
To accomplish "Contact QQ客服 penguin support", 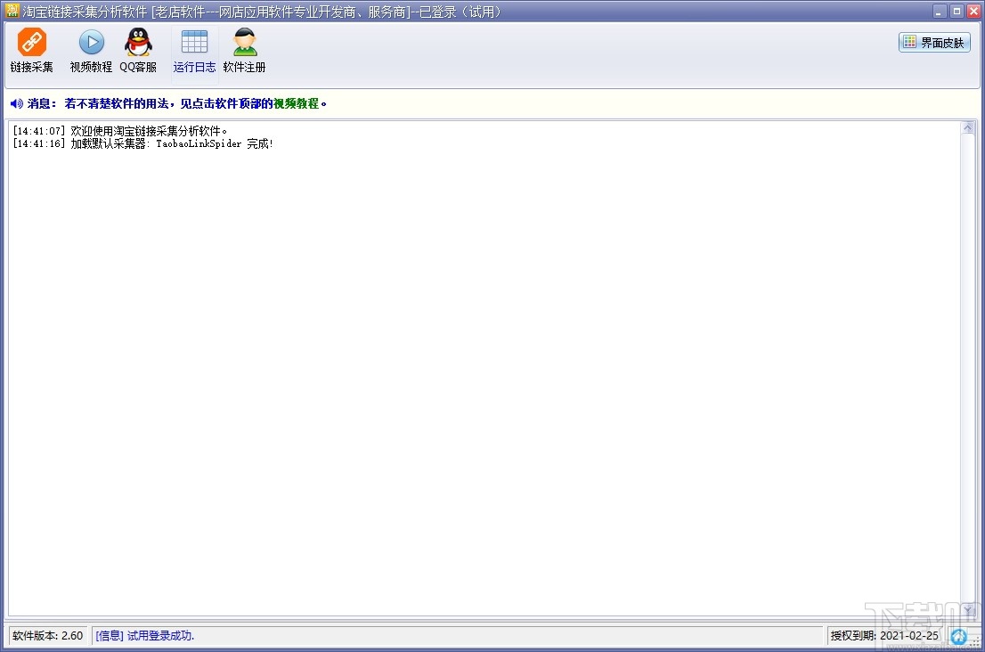I will pyautogui.click(x=138, y=51).
